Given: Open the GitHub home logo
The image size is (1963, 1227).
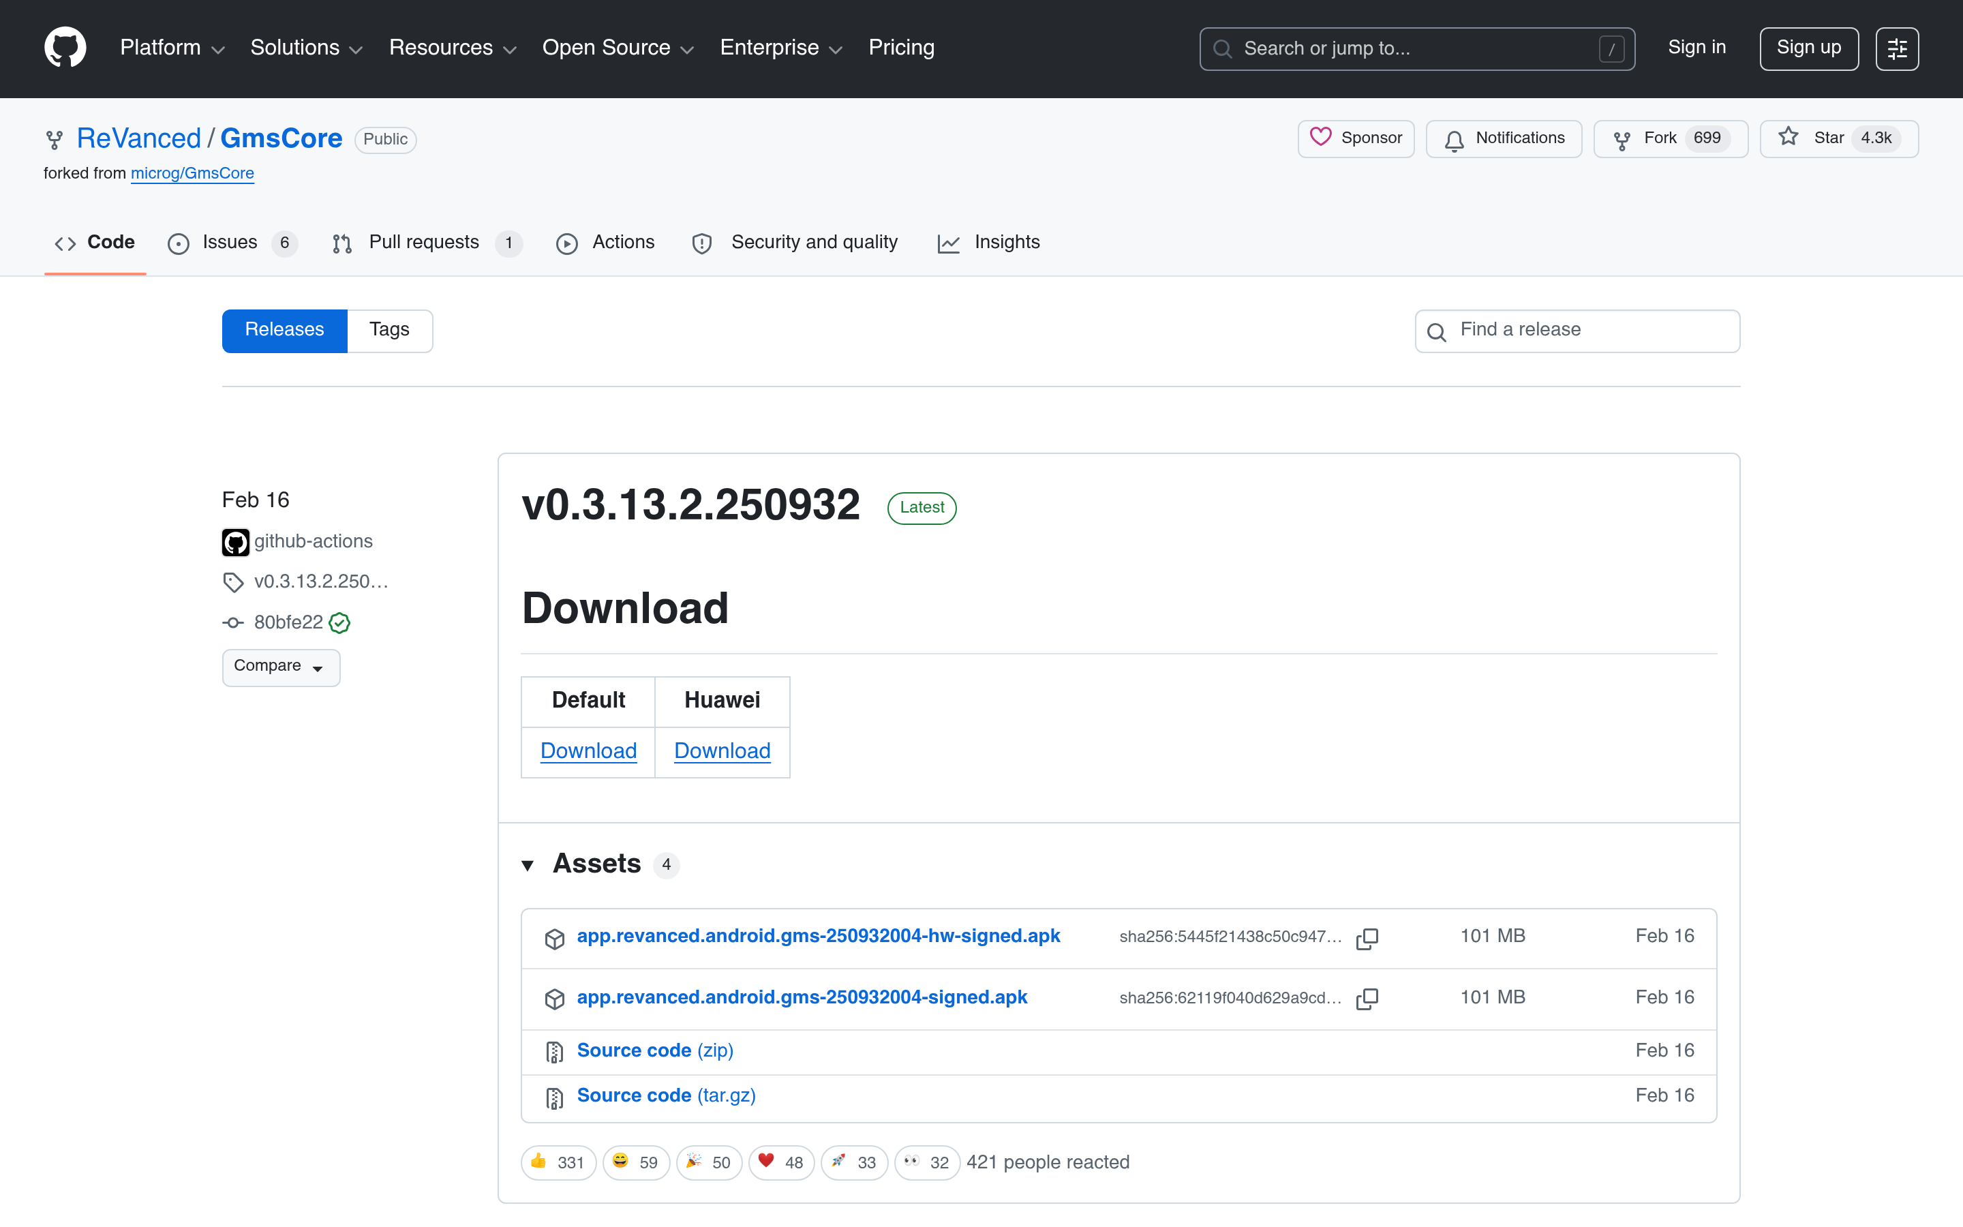Looking at the screenshot, I should tap(65, 48).
